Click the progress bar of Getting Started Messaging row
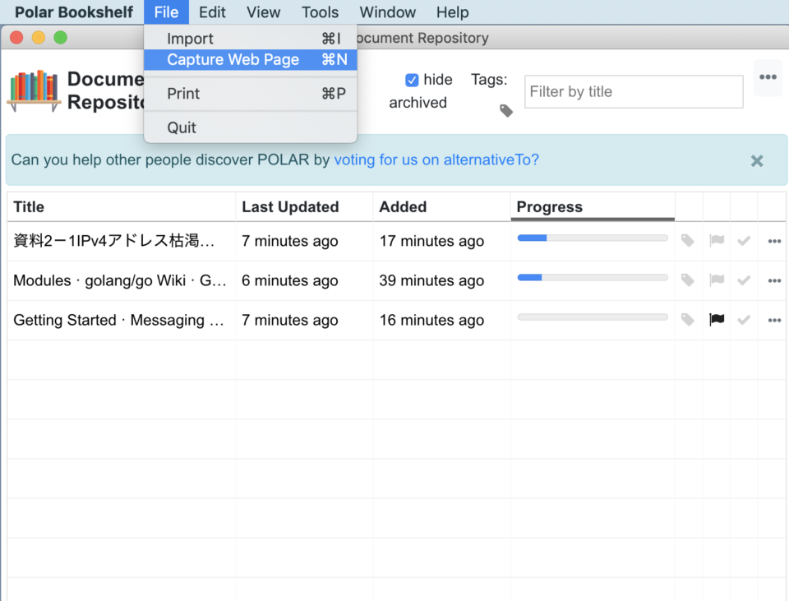789x601 pixels. [593, 317]
